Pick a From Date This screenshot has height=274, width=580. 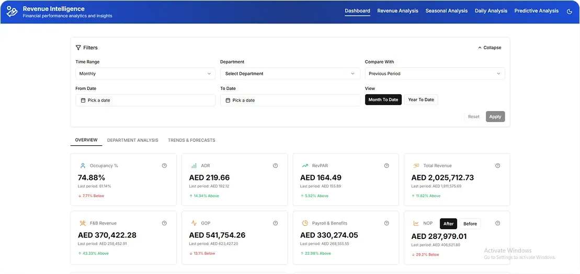tap(145, 100)
